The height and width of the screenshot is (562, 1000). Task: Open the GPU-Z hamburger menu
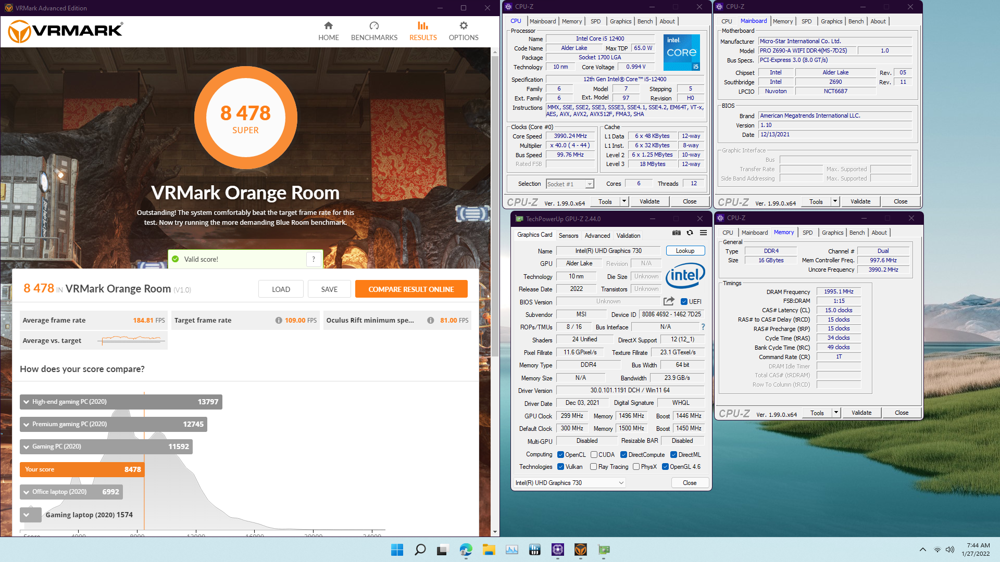click(x=703, y=233)
